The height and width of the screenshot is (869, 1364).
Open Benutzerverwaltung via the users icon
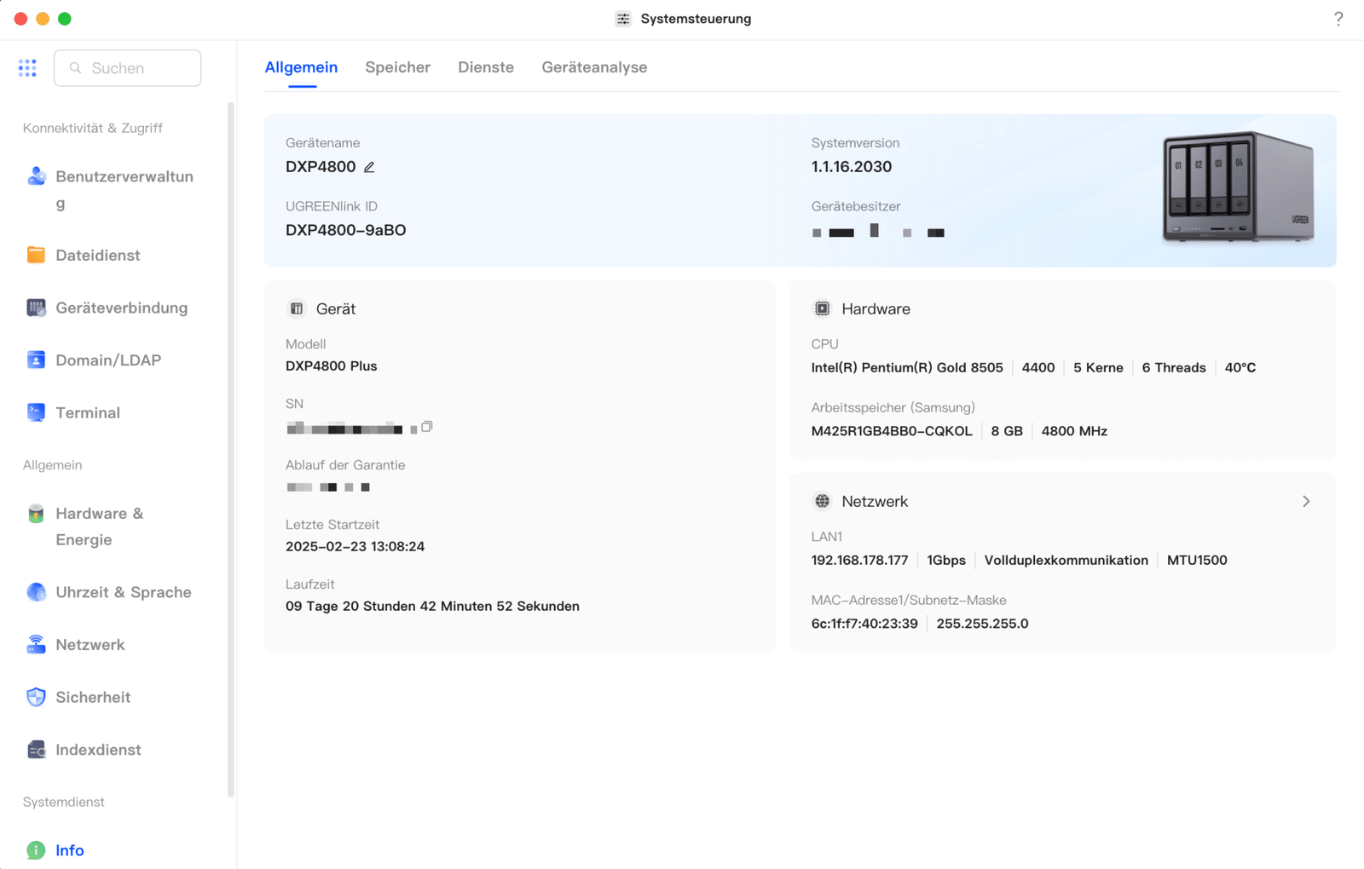pyautogui.click(x=36, y=176)
